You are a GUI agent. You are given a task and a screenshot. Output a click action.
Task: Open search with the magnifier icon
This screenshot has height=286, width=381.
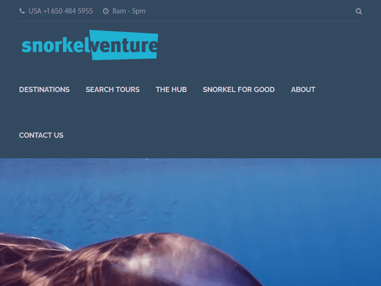click(x=359, y=11)
